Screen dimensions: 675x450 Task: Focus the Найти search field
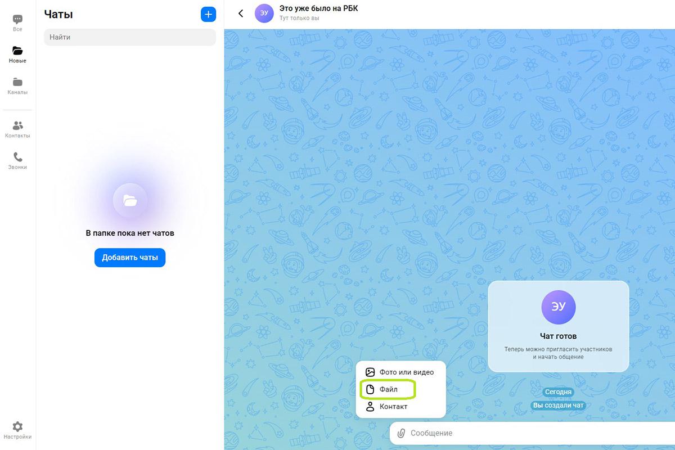click(x=130, y=37)
